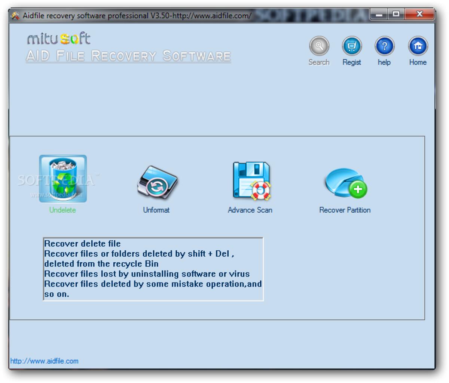This screenshot has height=383, width=449.
Task: Click the recycle bin Undelete graphic
Action: click(63, 179)
